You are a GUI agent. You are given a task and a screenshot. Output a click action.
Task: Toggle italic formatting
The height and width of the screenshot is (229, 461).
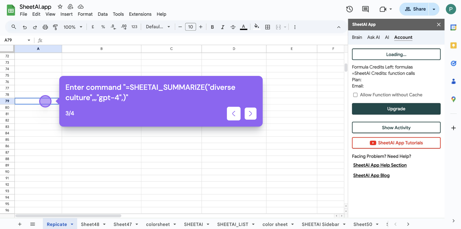[223, 27]
